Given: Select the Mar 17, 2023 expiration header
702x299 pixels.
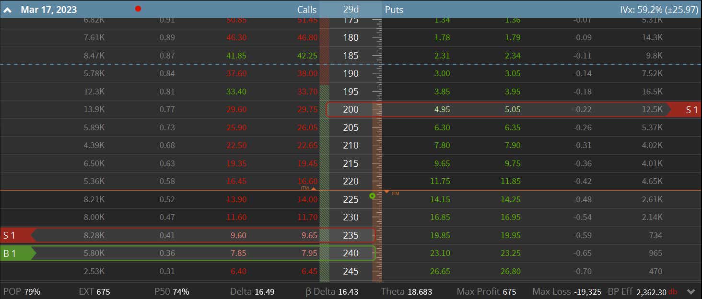Looking at the screenshot, I should pos(48,10).
